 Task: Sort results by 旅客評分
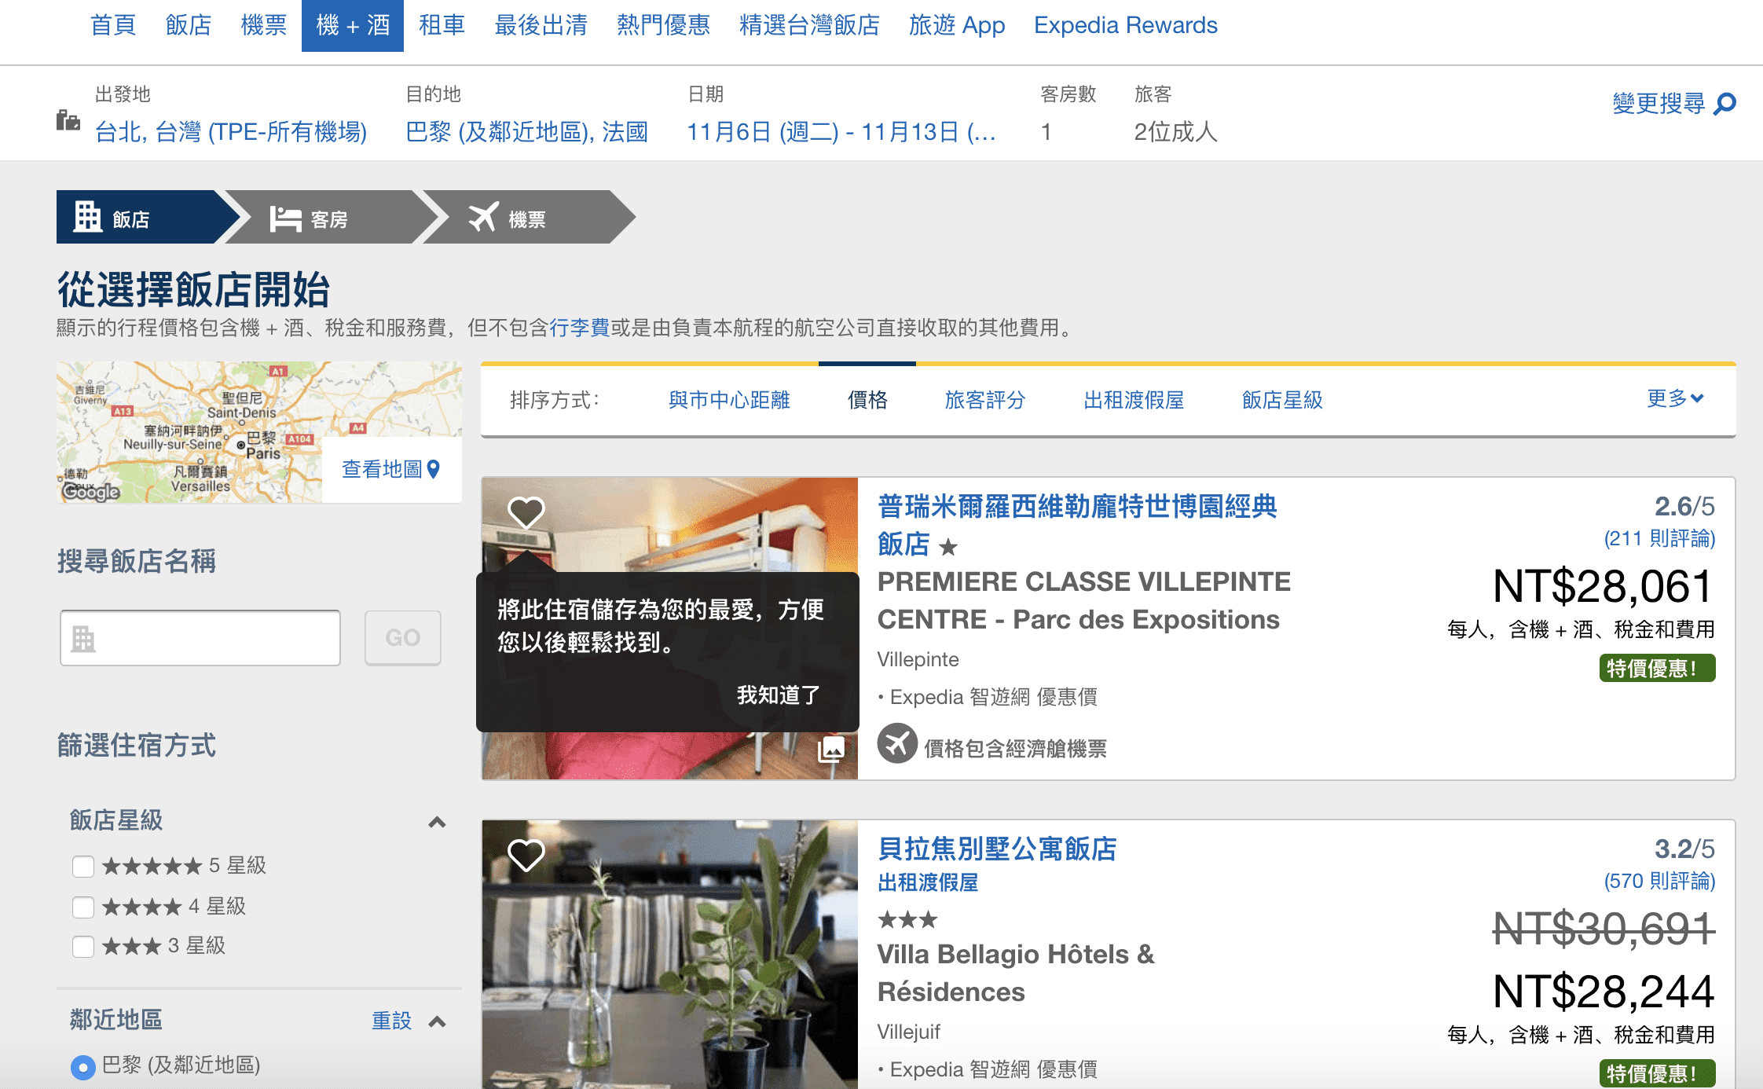coord(985,400)
